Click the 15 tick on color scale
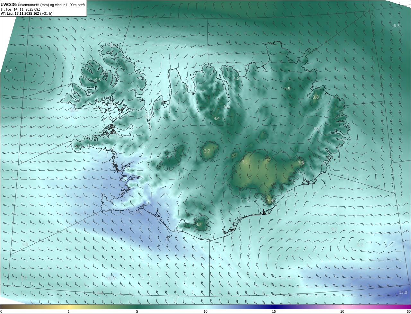The image size is (411, 314). click(x=274, y=311)
